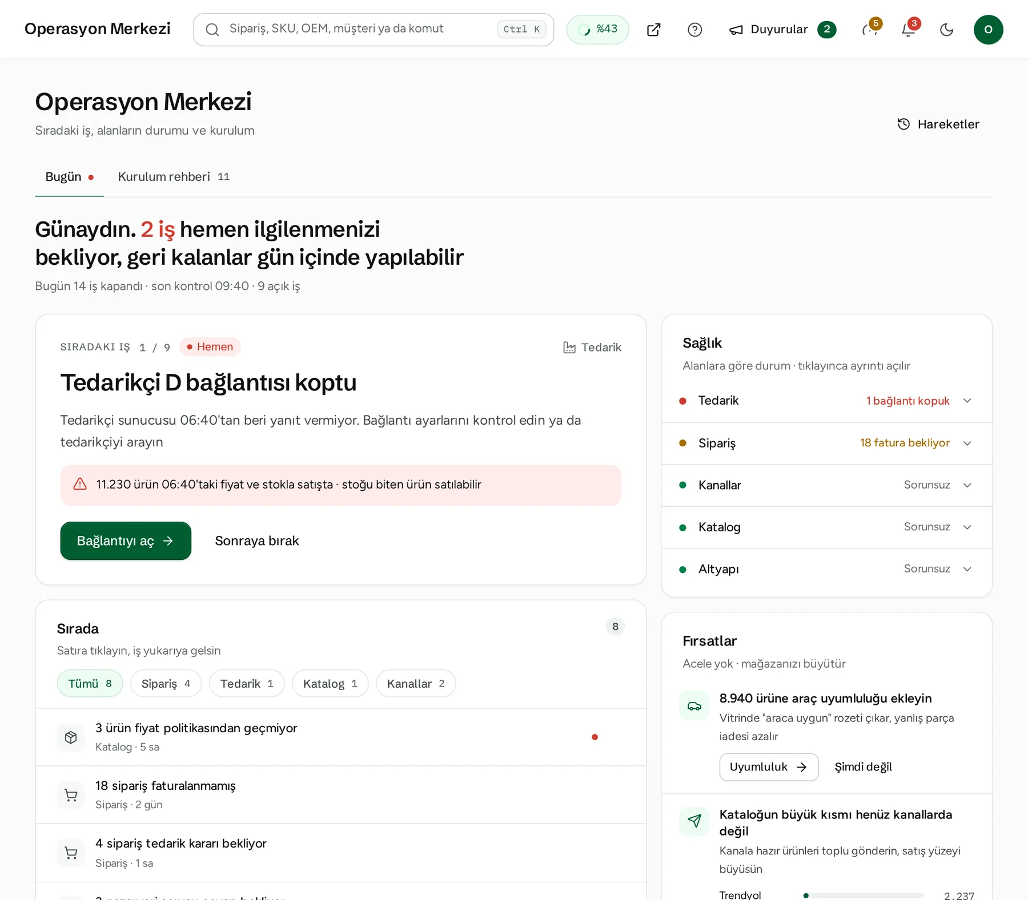Open the external link icon in header

tap(654, 30)
